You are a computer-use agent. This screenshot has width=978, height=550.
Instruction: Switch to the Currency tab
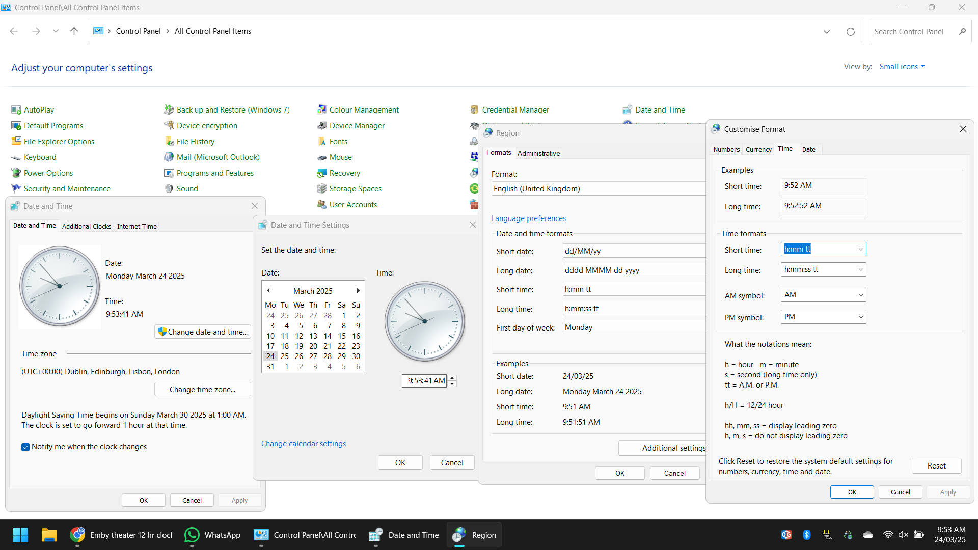pyautogui.click(x=758, y=150)
